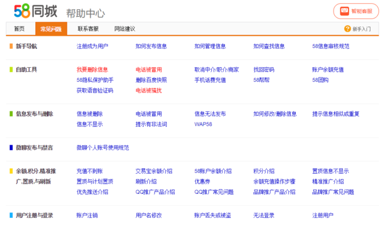Open 信息无法发布 link
383x226 pixels.
pyautogui.click(x=210, y=114)
